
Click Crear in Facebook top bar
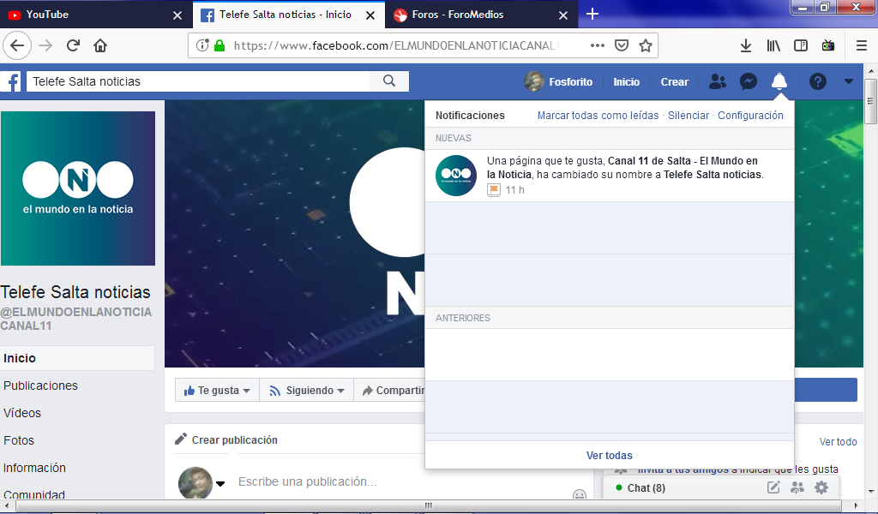674,81
